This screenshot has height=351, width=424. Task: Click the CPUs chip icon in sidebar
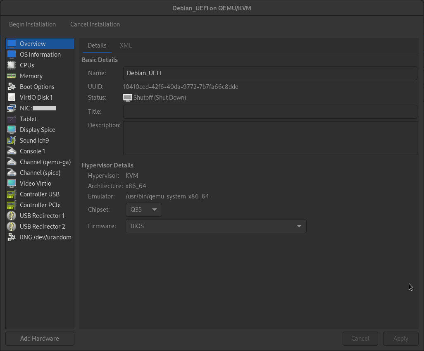pos(12,65)
